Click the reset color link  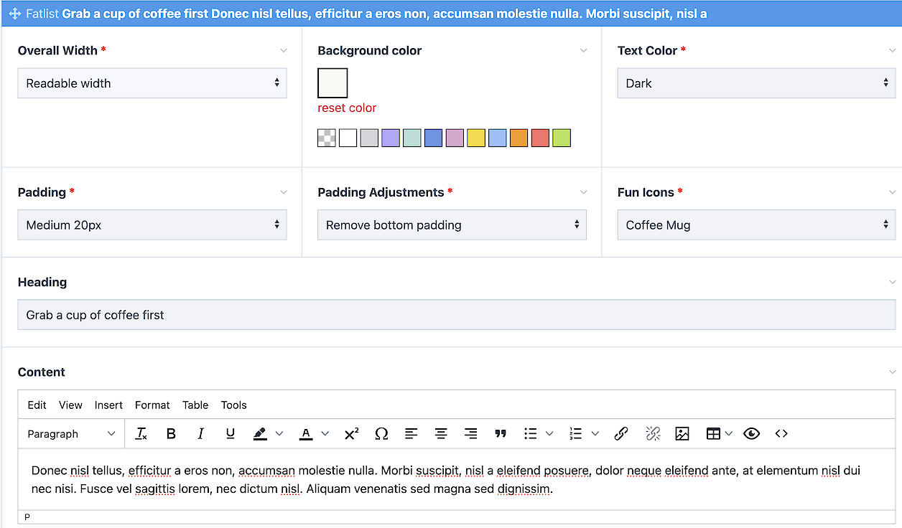pos(347,108)
